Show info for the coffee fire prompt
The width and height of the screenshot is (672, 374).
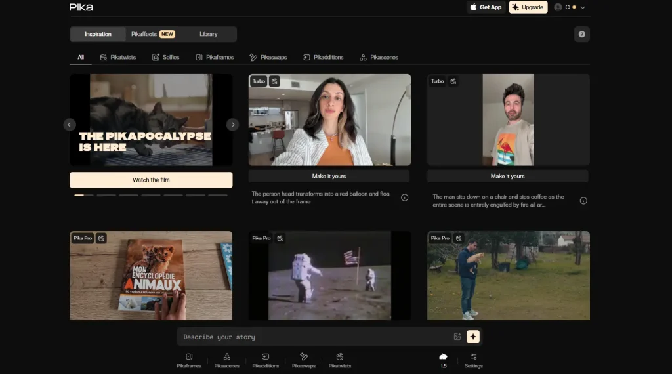[x=583, y=201]
